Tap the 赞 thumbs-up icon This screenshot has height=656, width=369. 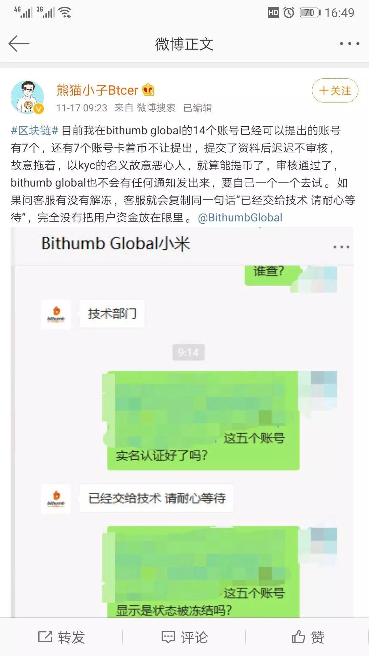coord(298,637)
